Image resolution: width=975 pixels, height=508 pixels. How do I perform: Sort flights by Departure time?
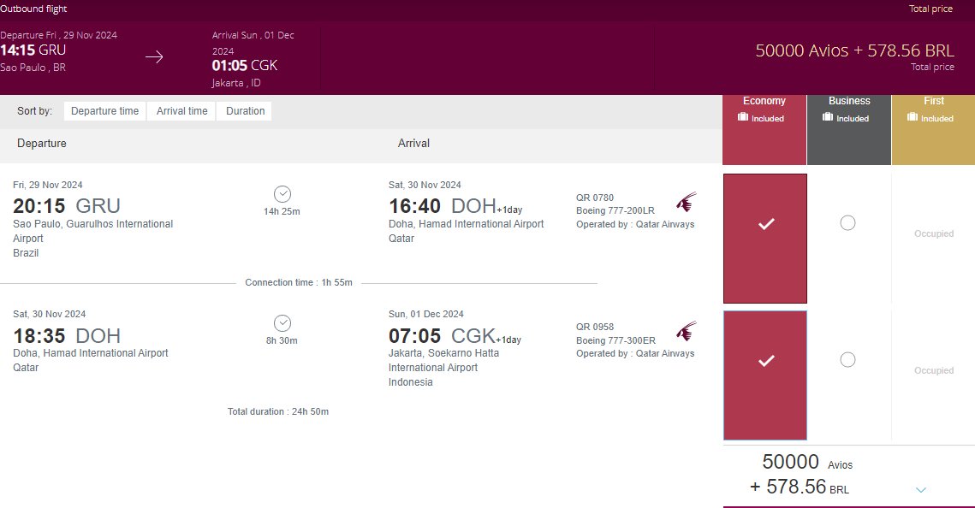click(x=104, y=111)
